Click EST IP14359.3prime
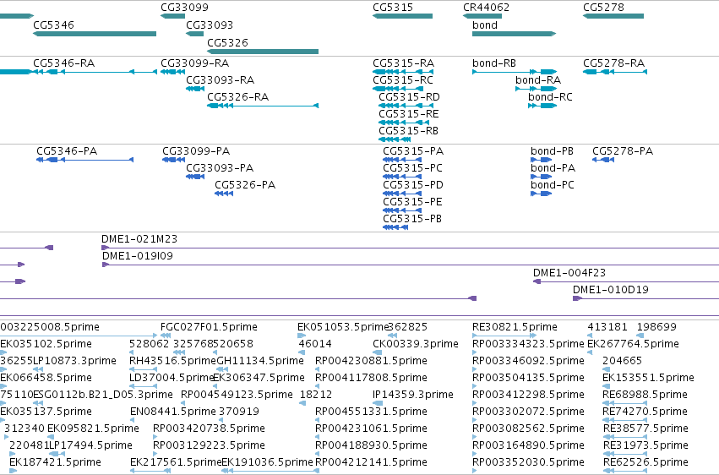The image size is (719, 475). 412,395
